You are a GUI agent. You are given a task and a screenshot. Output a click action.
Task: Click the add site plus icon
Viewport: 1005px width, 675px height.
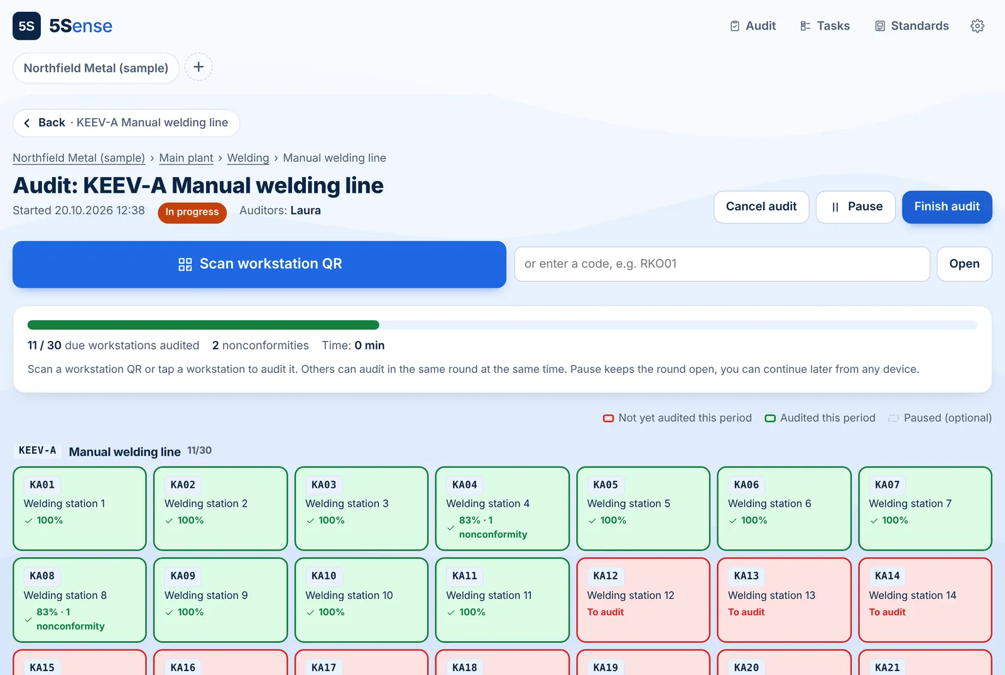pos(198,67)
